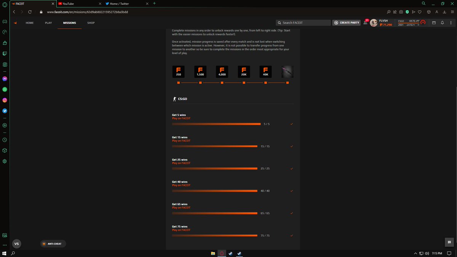Open Messenger in the sidebar
Viewport: 457px width, 257px height.
(5, 79)
